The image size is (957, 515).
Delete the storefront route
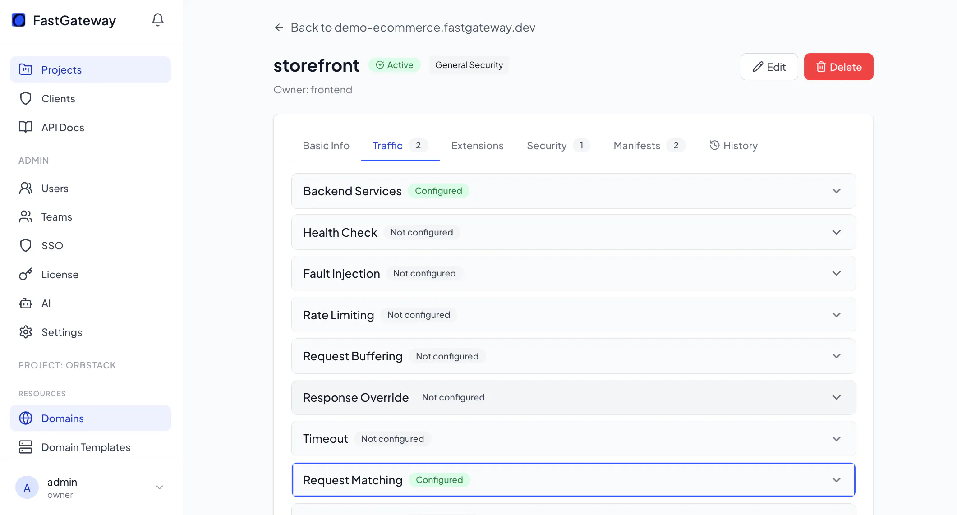click(x=838, y=67)
